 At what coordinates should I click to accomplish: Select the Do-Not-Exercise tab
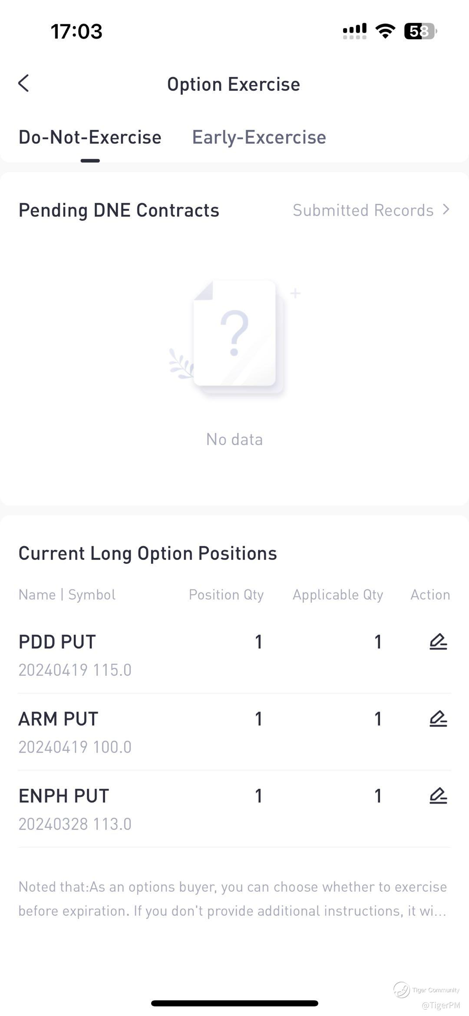coord(90,137)
